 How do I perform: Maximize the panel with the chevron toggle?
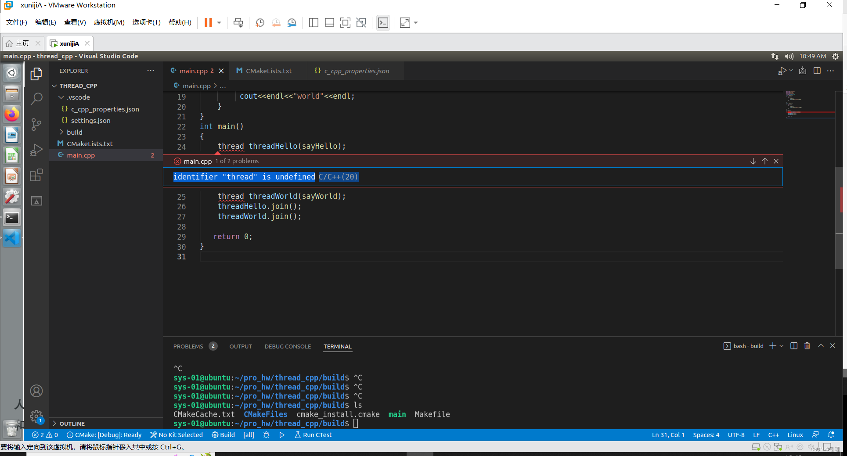(821, 345)
